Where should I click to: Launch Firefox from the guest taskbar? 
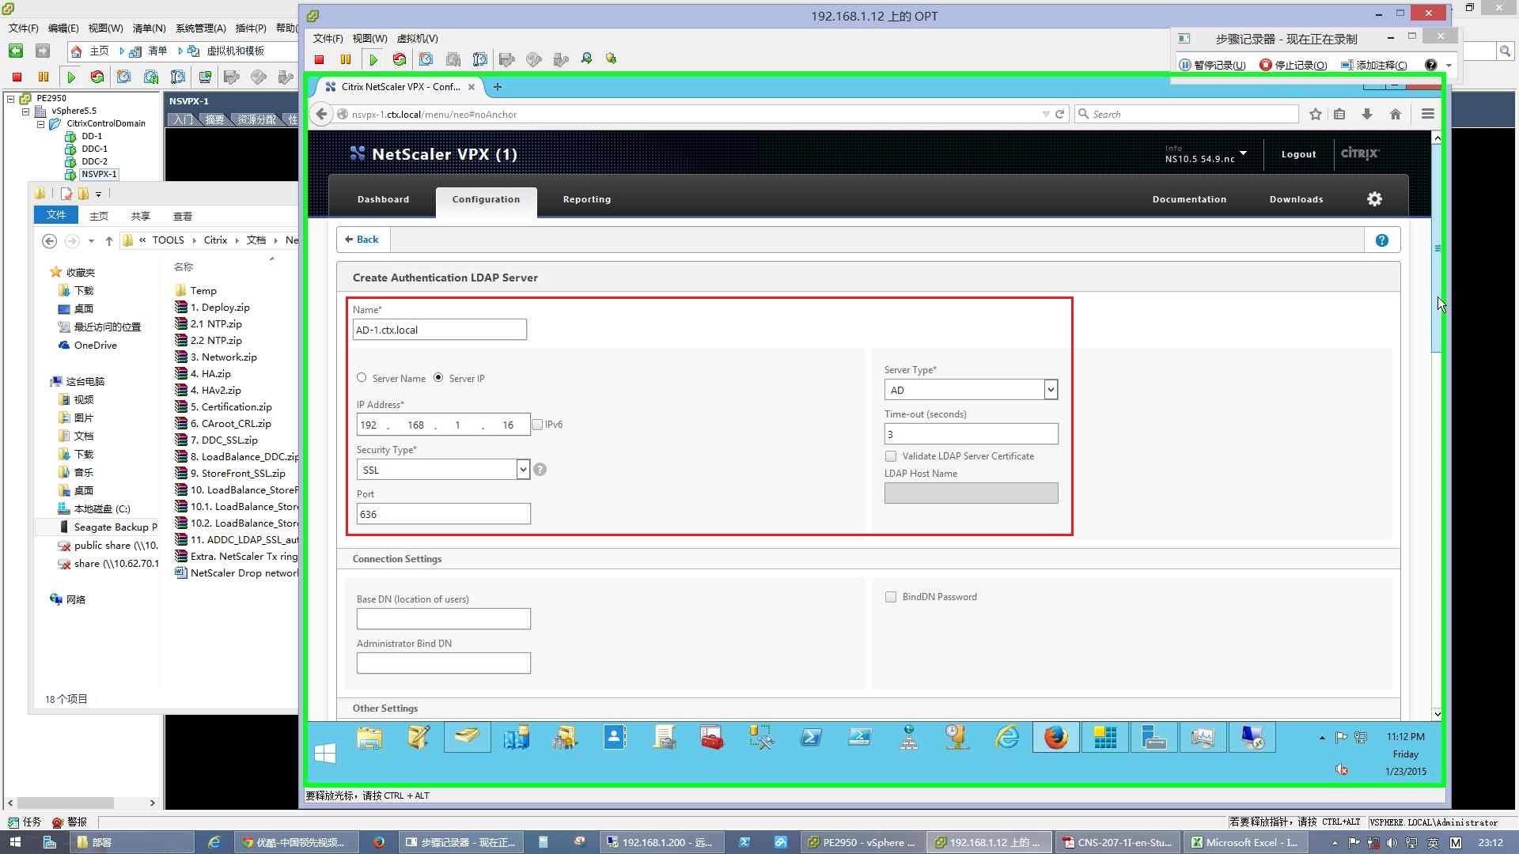[1055, 738]
